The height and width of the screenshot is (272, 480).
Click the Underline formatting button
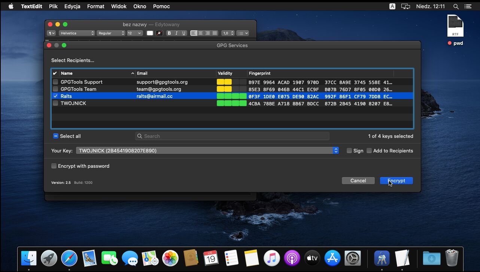pyautogui.click(x=183, y=33)
